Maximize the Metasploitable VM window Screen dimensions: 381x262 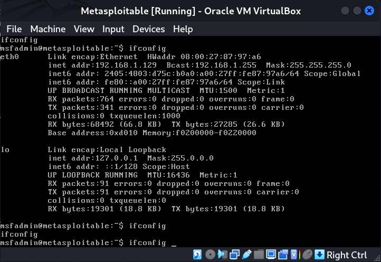click(357, 11)
